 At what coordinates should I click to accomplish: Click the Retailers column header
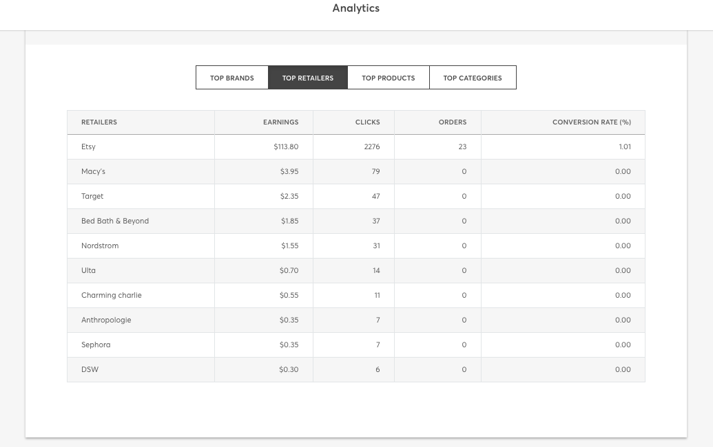point(99,122)
